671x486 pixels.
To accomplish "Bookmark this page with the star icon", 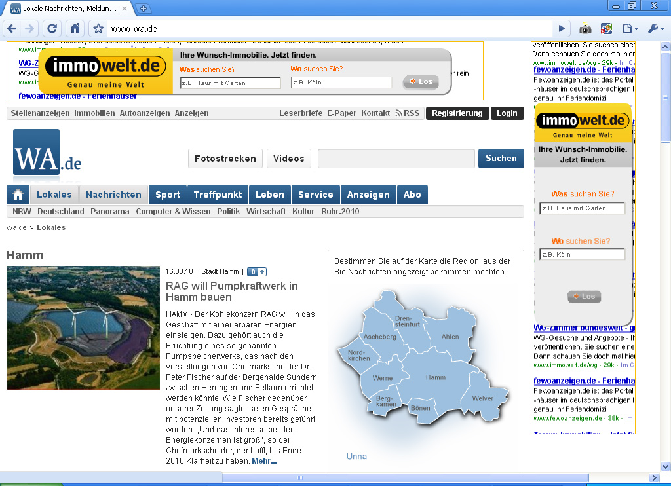I will click(x=98, y=29).
